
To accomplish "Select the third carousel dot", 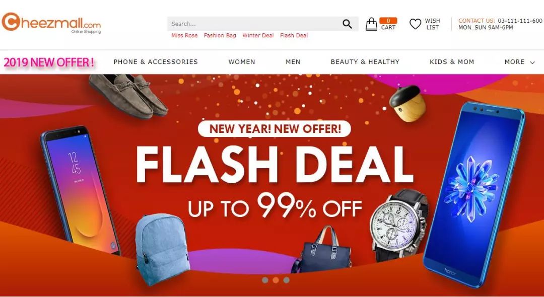I will click(x=286, y=280).
